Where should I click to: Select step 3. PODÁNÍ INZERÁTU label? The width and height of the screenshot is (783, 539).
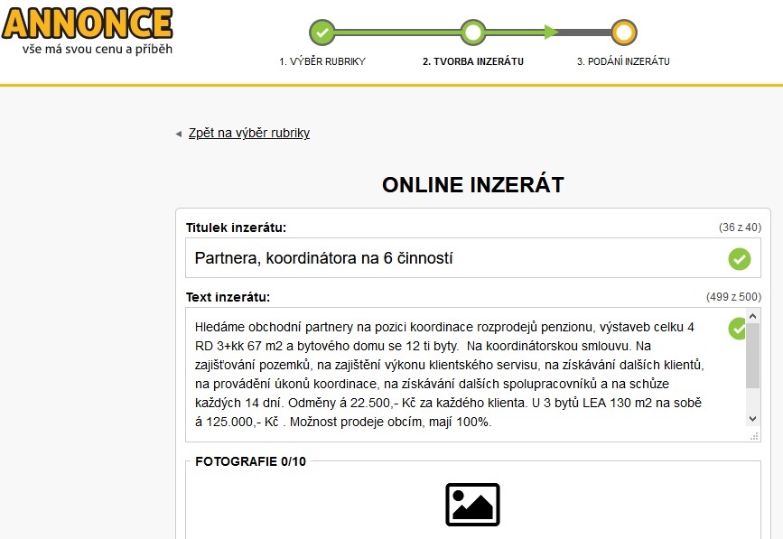(623, 61)
